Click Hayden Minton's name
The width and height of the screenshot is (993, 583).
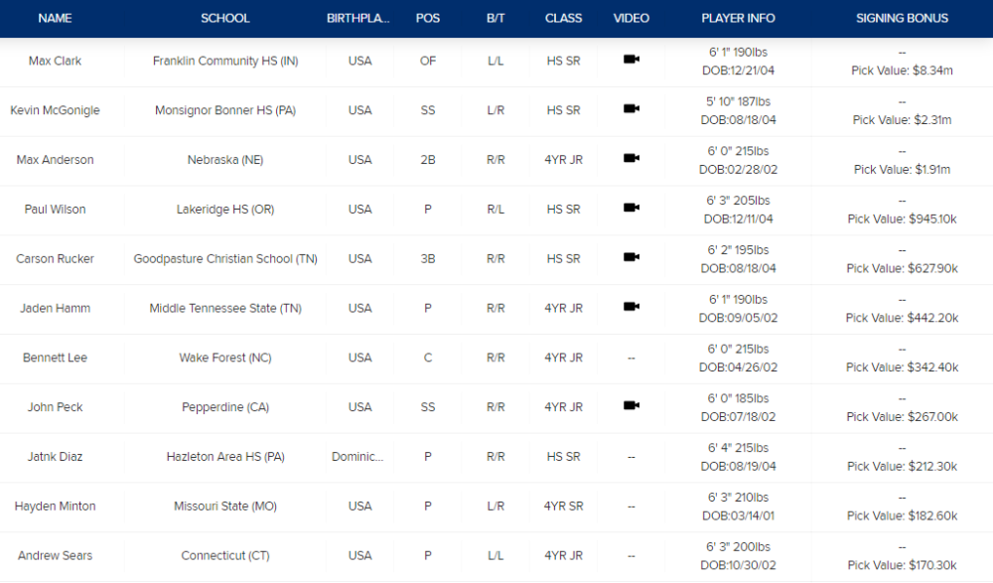[x=56, y=506]
